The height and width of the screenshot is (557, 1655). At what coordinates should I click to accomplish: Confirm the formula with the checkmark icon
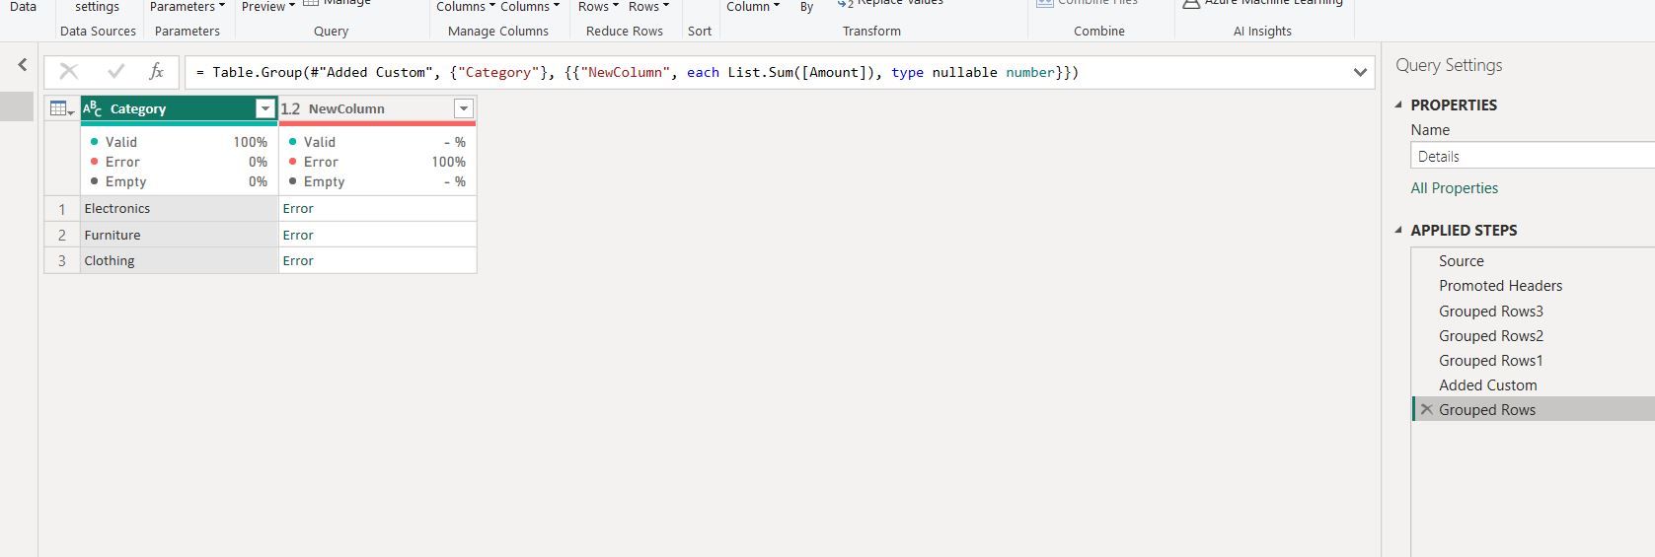[x=116, y=71]
